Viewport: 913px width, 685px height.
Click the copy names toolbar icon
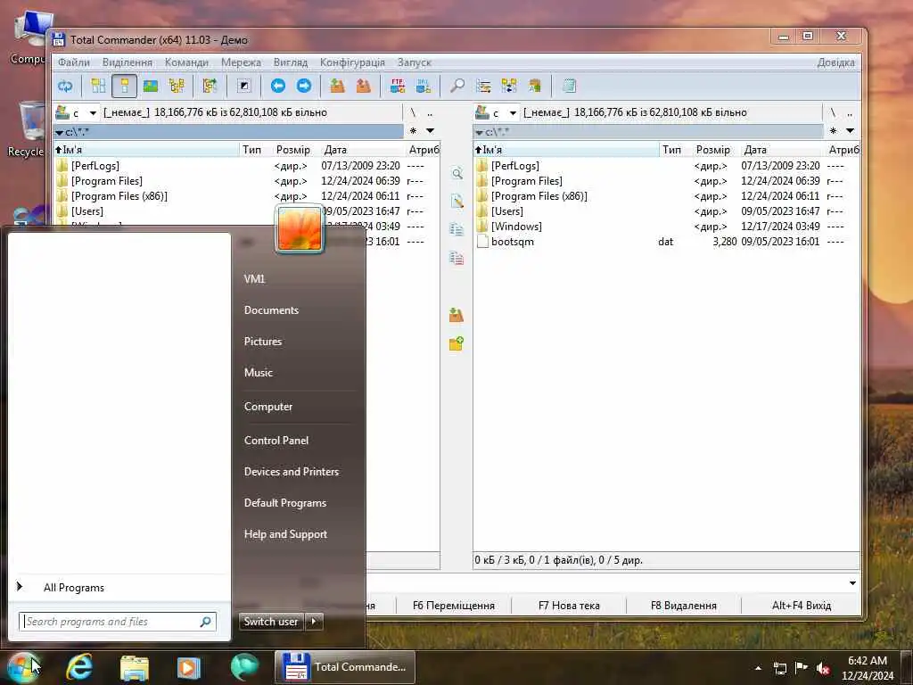tap(535, 87)
